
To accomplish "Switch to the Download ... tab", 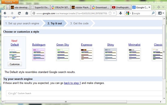I will pos(101,8).
